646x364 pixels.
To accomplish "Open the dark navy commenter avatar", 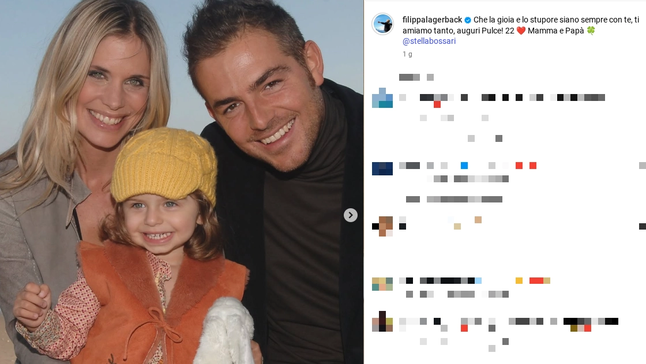I will pos(382,168).
